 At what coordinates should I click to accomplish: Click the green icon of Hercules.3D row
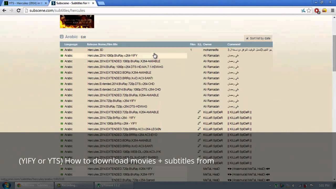click(62, 50)
